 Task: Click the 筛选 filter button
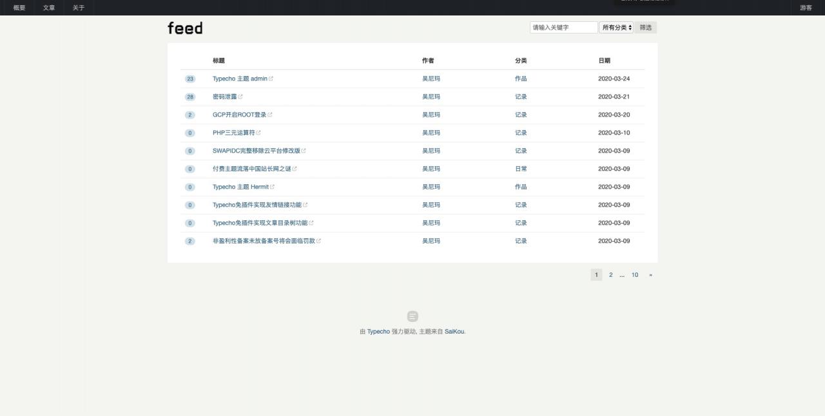(646, 28)
